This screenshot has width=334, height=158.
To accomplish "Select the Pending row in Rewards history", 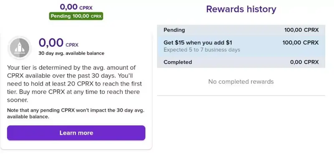I will [x=241, y=30].
